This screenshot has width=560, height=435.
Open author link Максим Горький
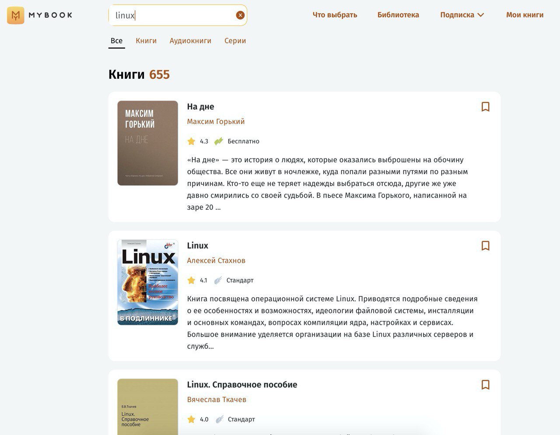tap(216, 121)
